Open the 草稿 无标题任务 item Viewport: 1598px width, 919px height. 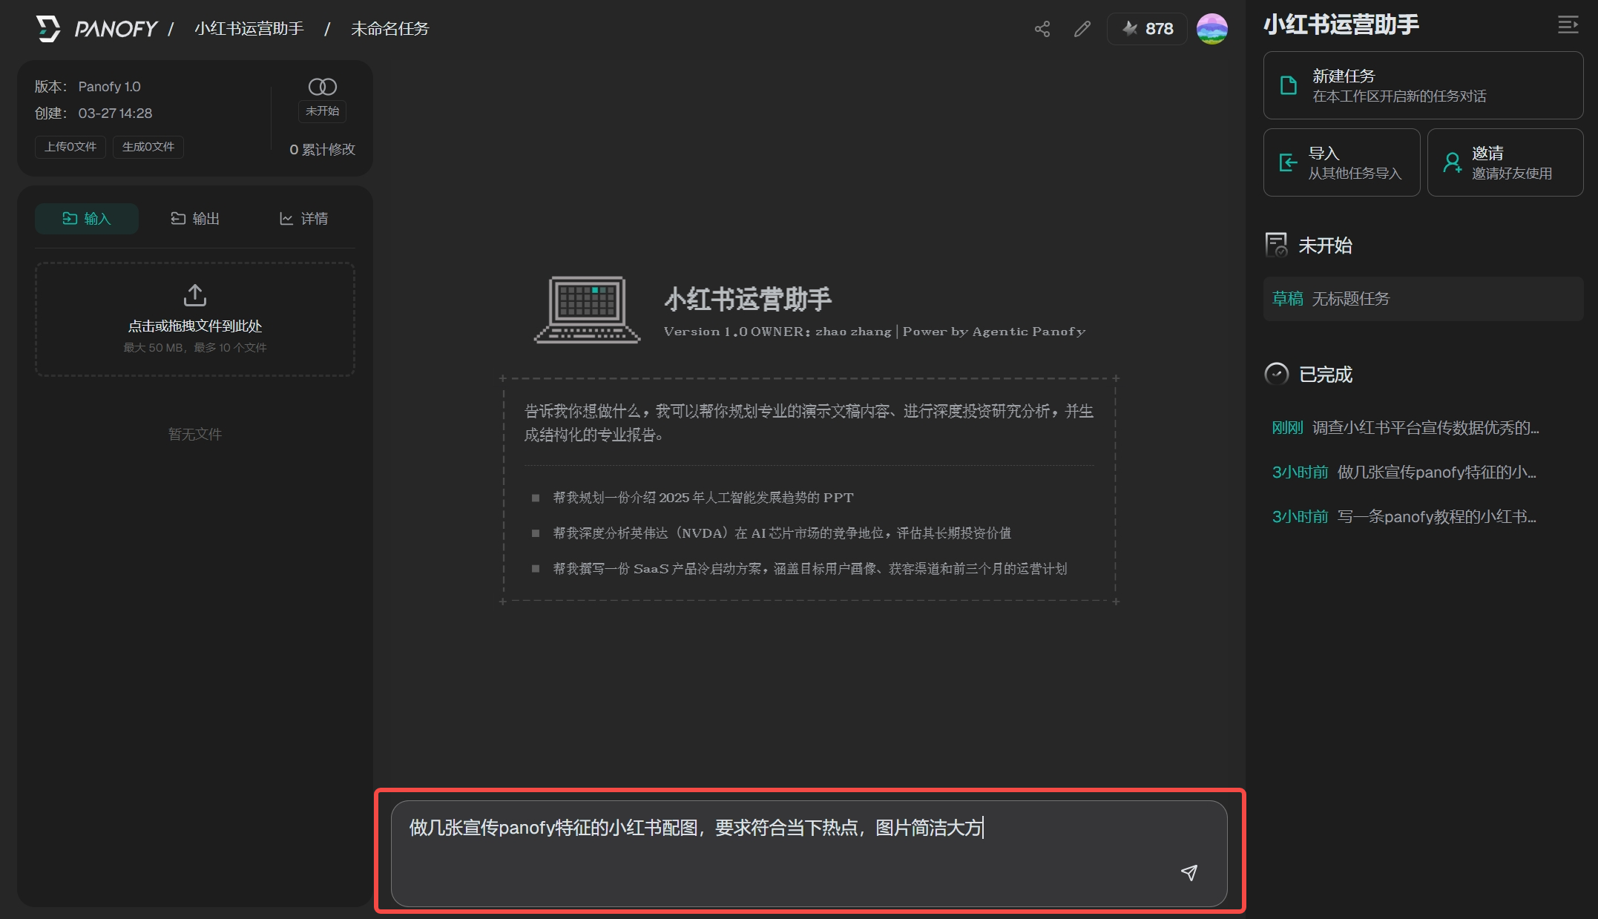pyautogui.click(x=1422, y=299)
